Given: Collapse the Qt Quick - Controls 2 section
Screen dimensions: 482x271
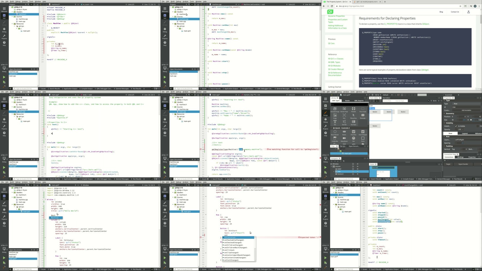Looking at the screenshot, I should coord(331,128).
